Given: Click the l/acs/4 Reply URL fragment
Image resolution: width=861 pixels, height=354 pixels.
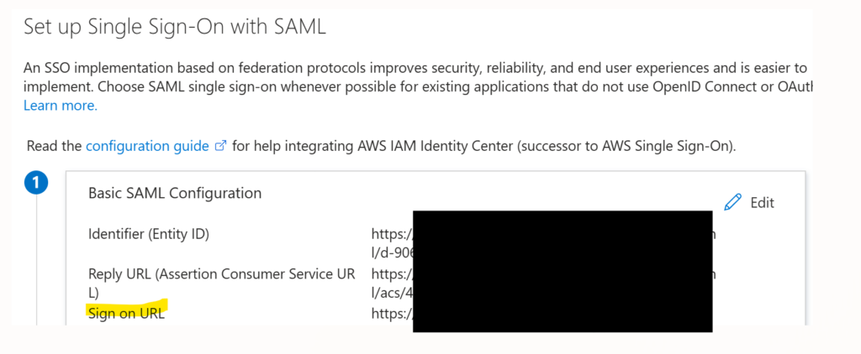Looking at the screenshot, I should 392,293.
